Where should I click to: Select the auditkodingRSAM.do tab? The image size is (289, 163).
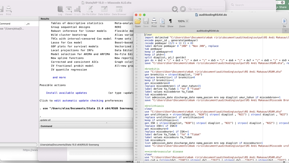tap(208, 31)
